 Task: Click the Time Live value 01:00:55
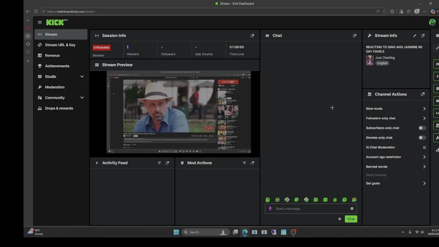pos(237,47)
